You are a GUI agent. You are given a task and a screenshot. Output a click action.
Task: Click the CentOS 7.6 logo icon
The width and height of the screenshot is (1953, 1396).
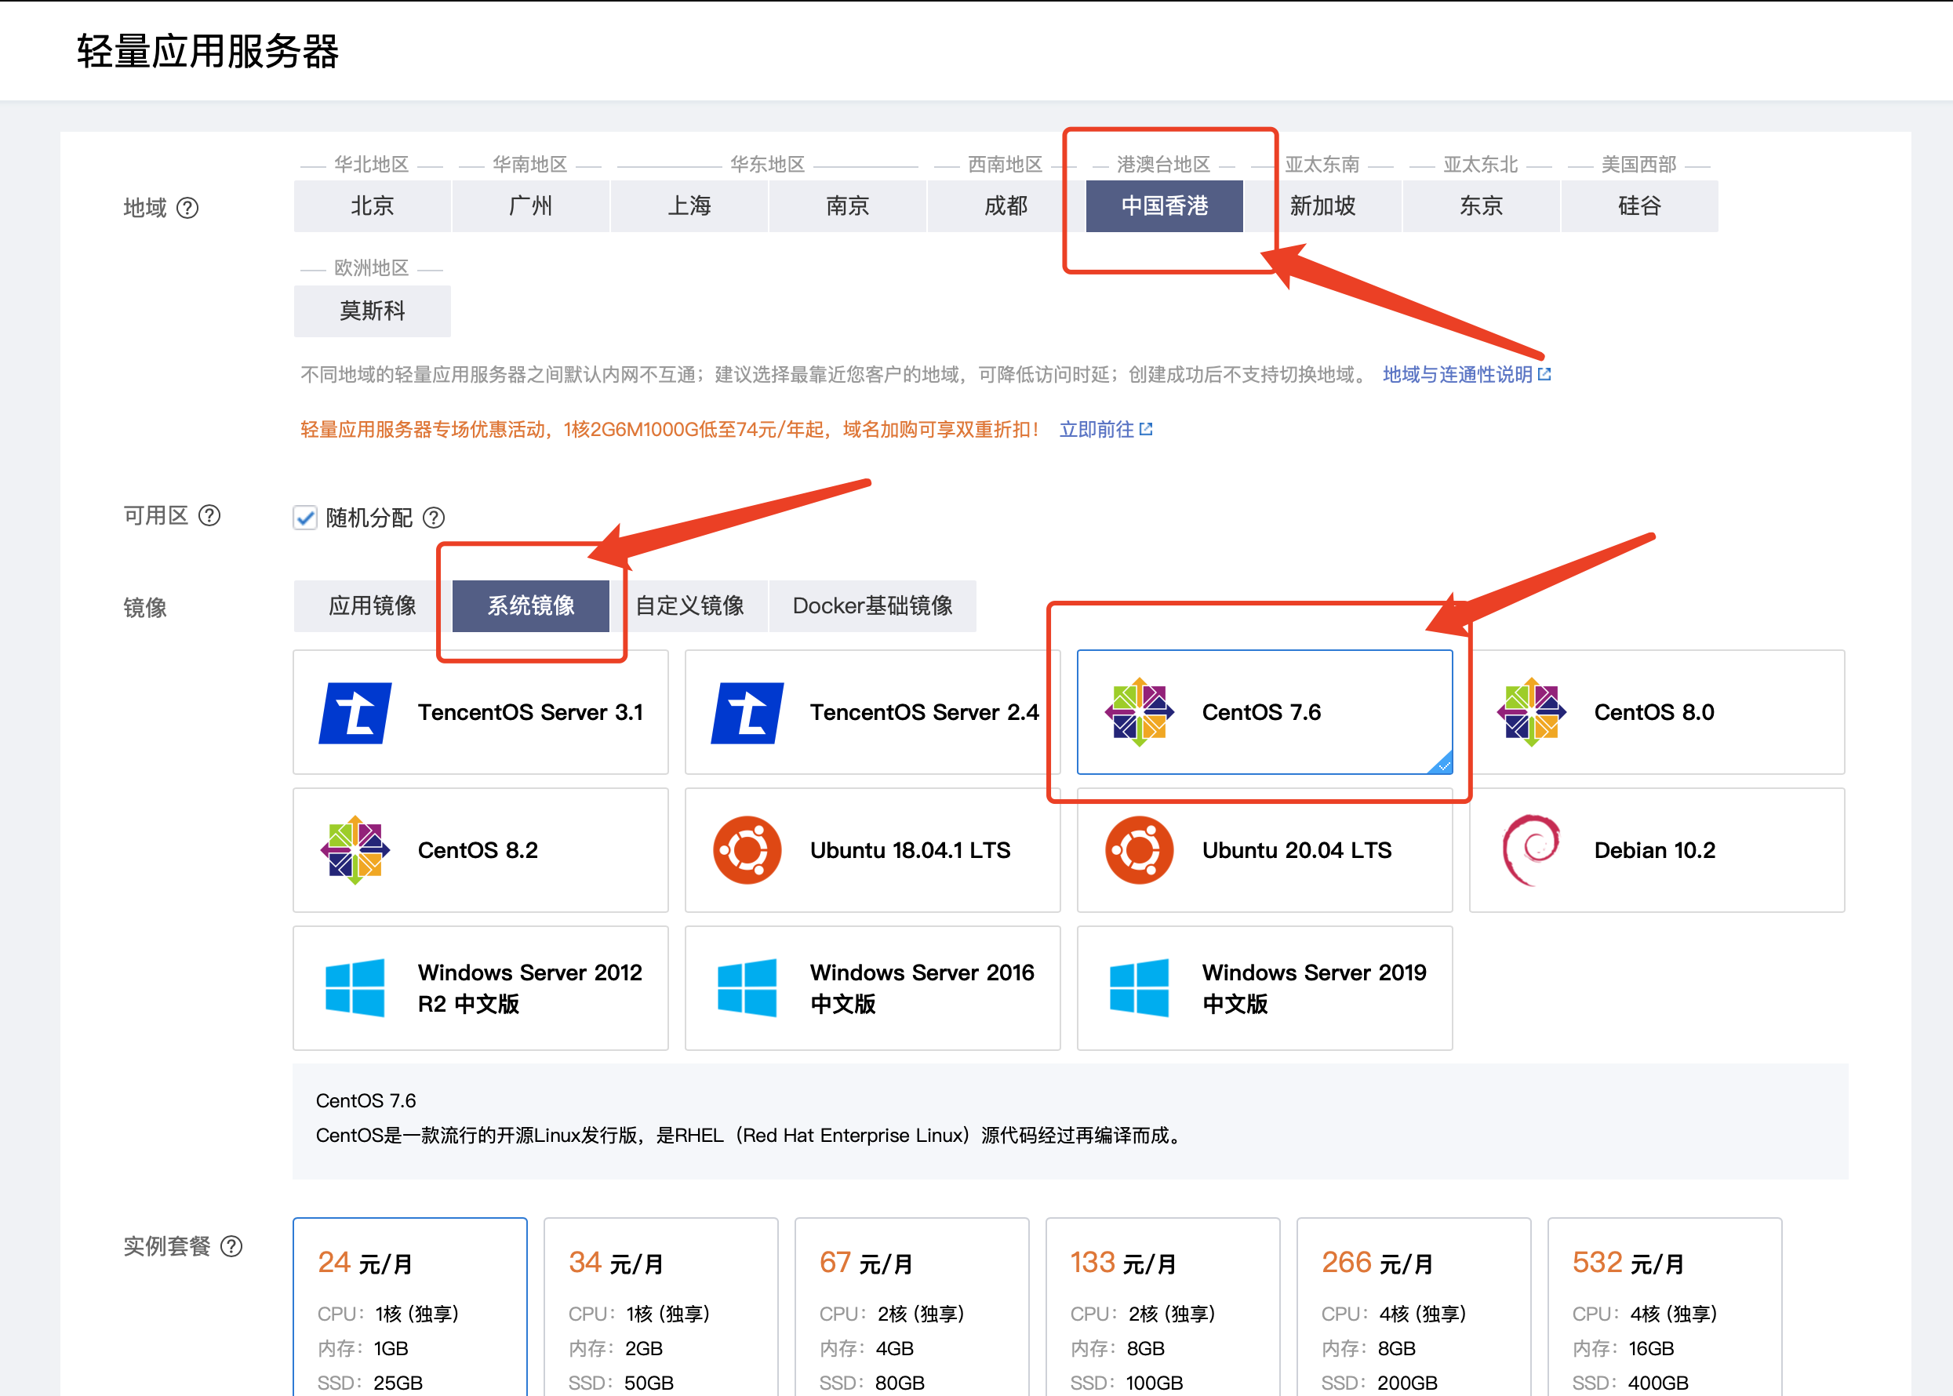pyautogui.click(x=1139, y=713)
